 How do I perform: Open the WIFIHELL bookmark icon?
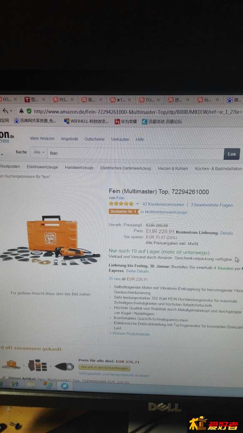pyautogui.click(x=67, y=121)
